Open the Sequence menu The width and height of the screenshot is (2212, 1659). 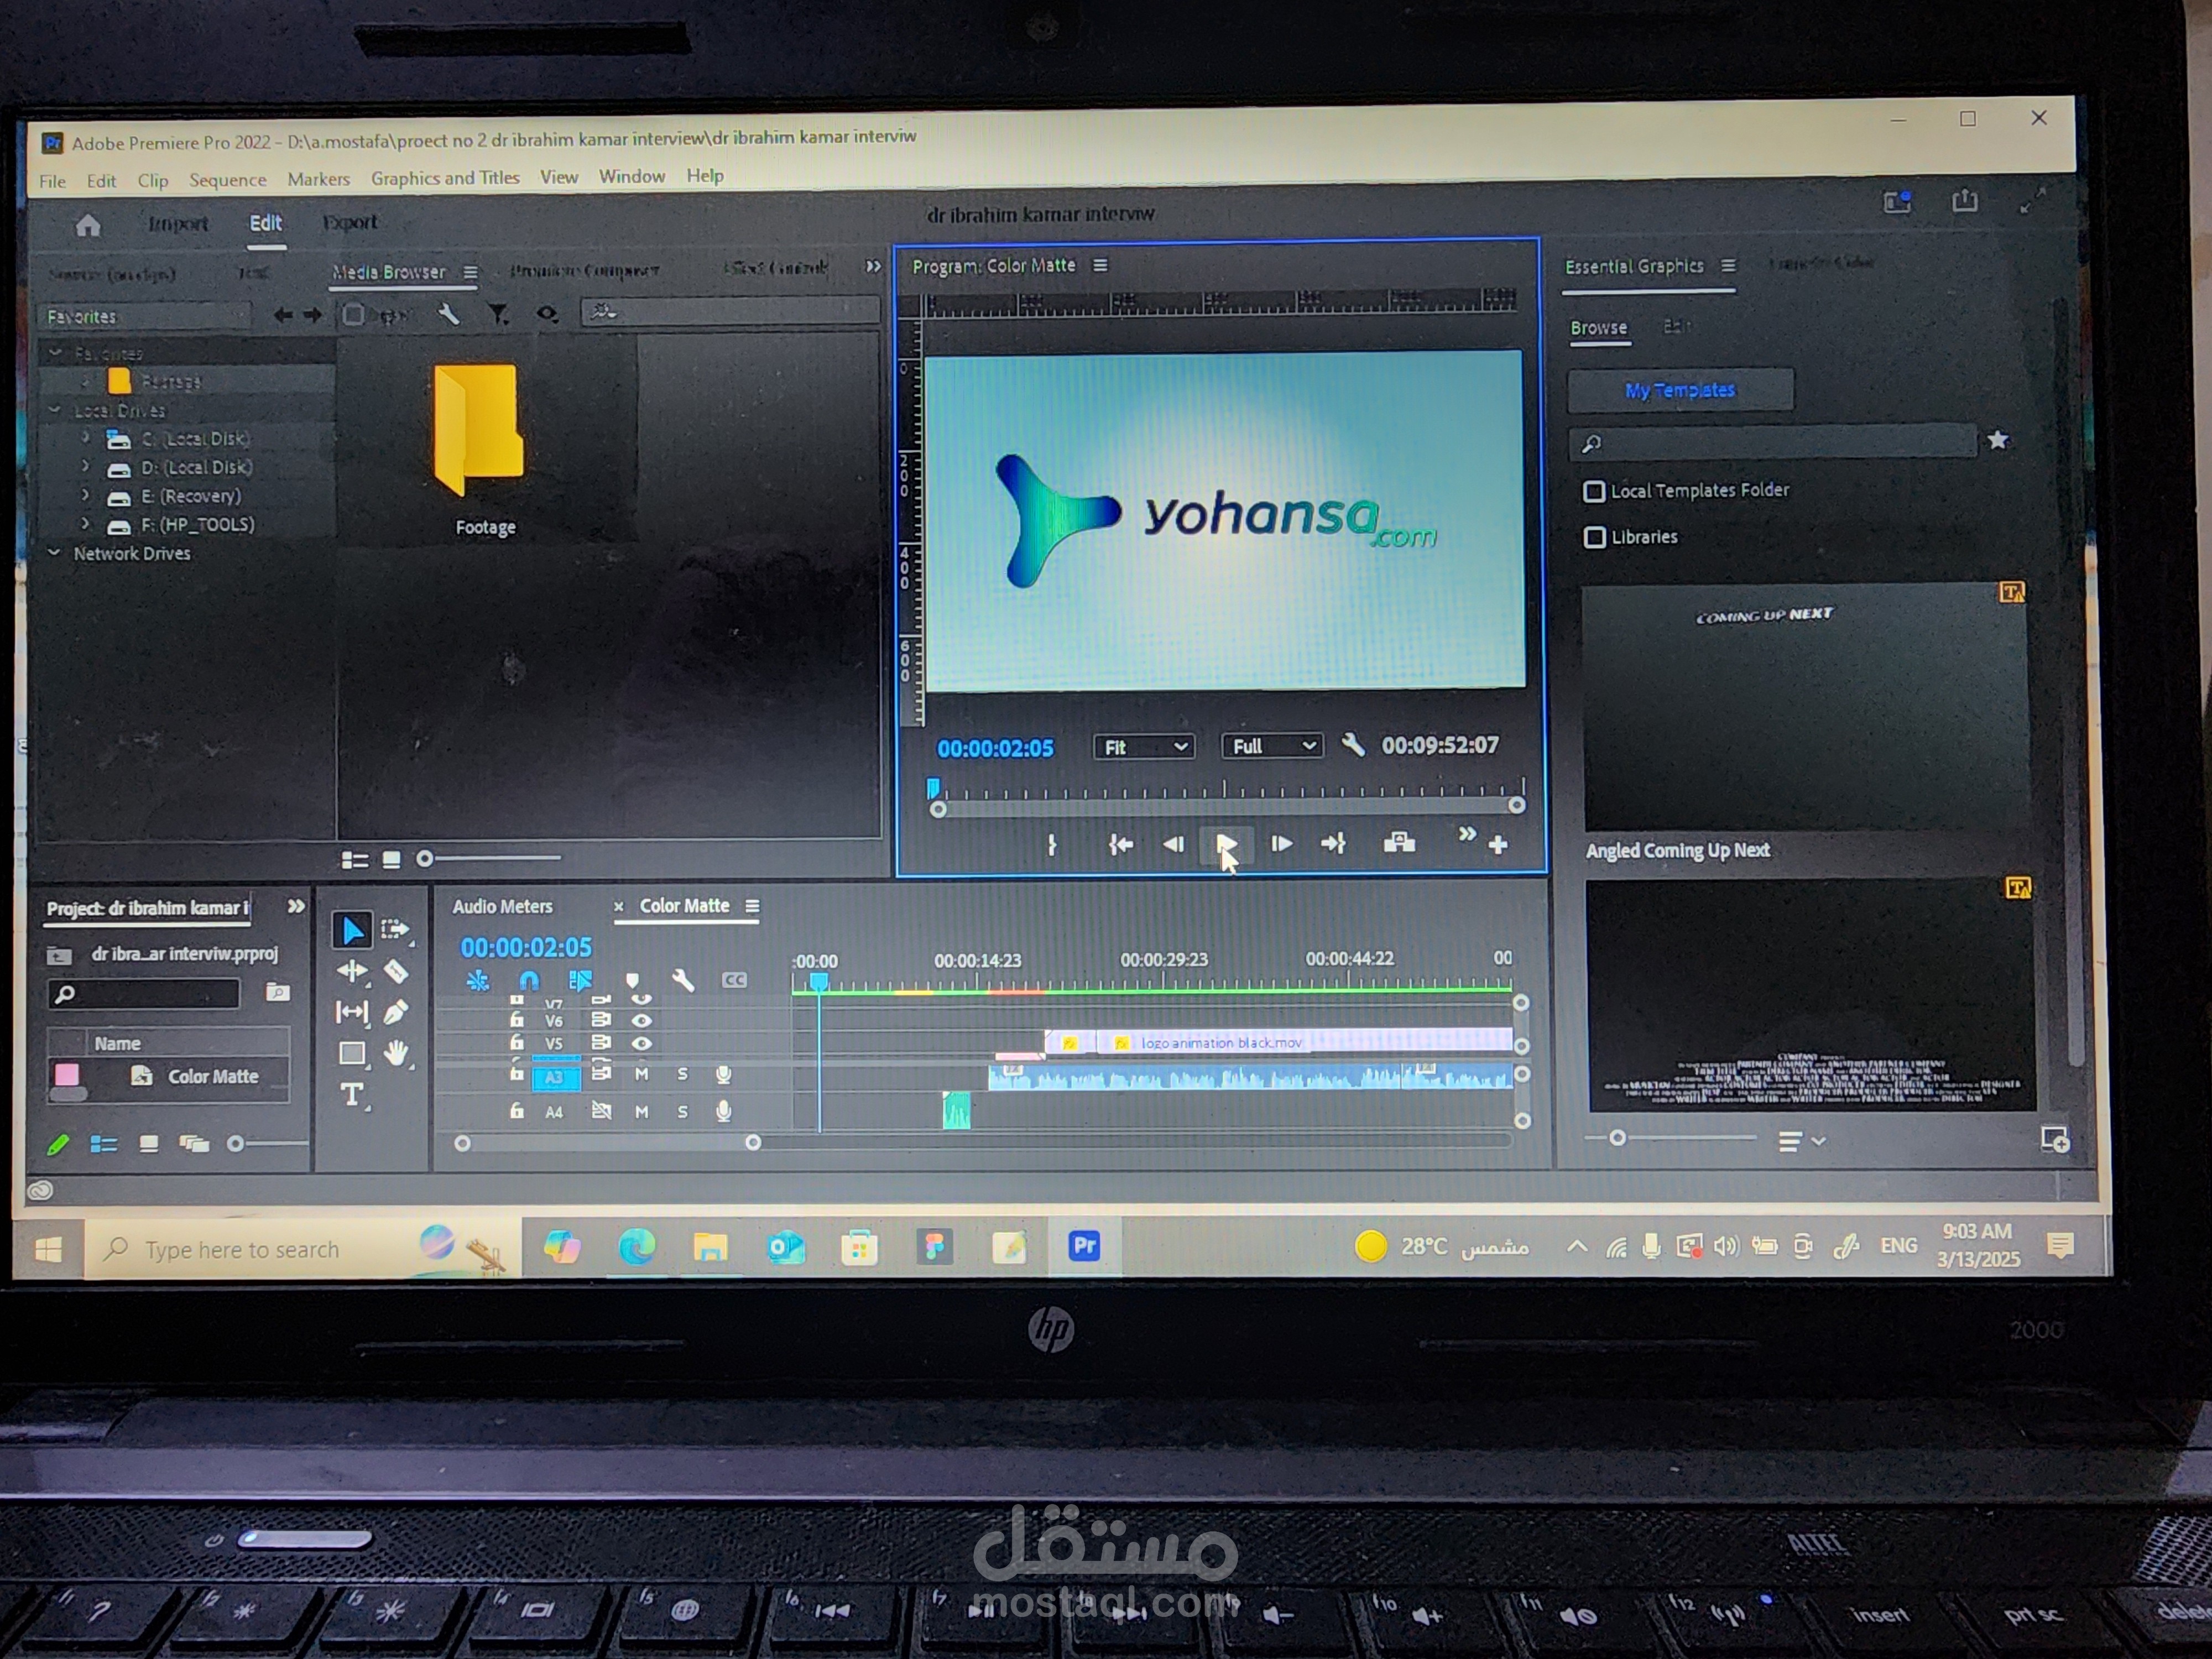(228, 181)
